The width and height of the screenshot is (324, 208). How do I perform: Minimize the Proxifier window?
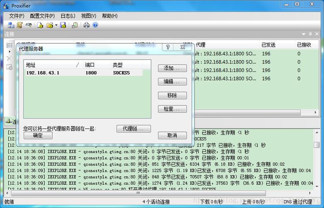point(287,4)
